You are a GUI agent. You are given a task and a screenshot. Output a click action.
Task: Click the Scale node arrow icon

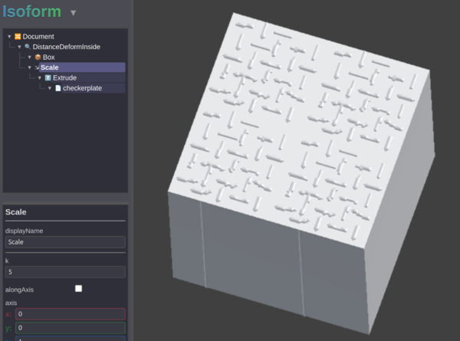[x=37, y=67]
